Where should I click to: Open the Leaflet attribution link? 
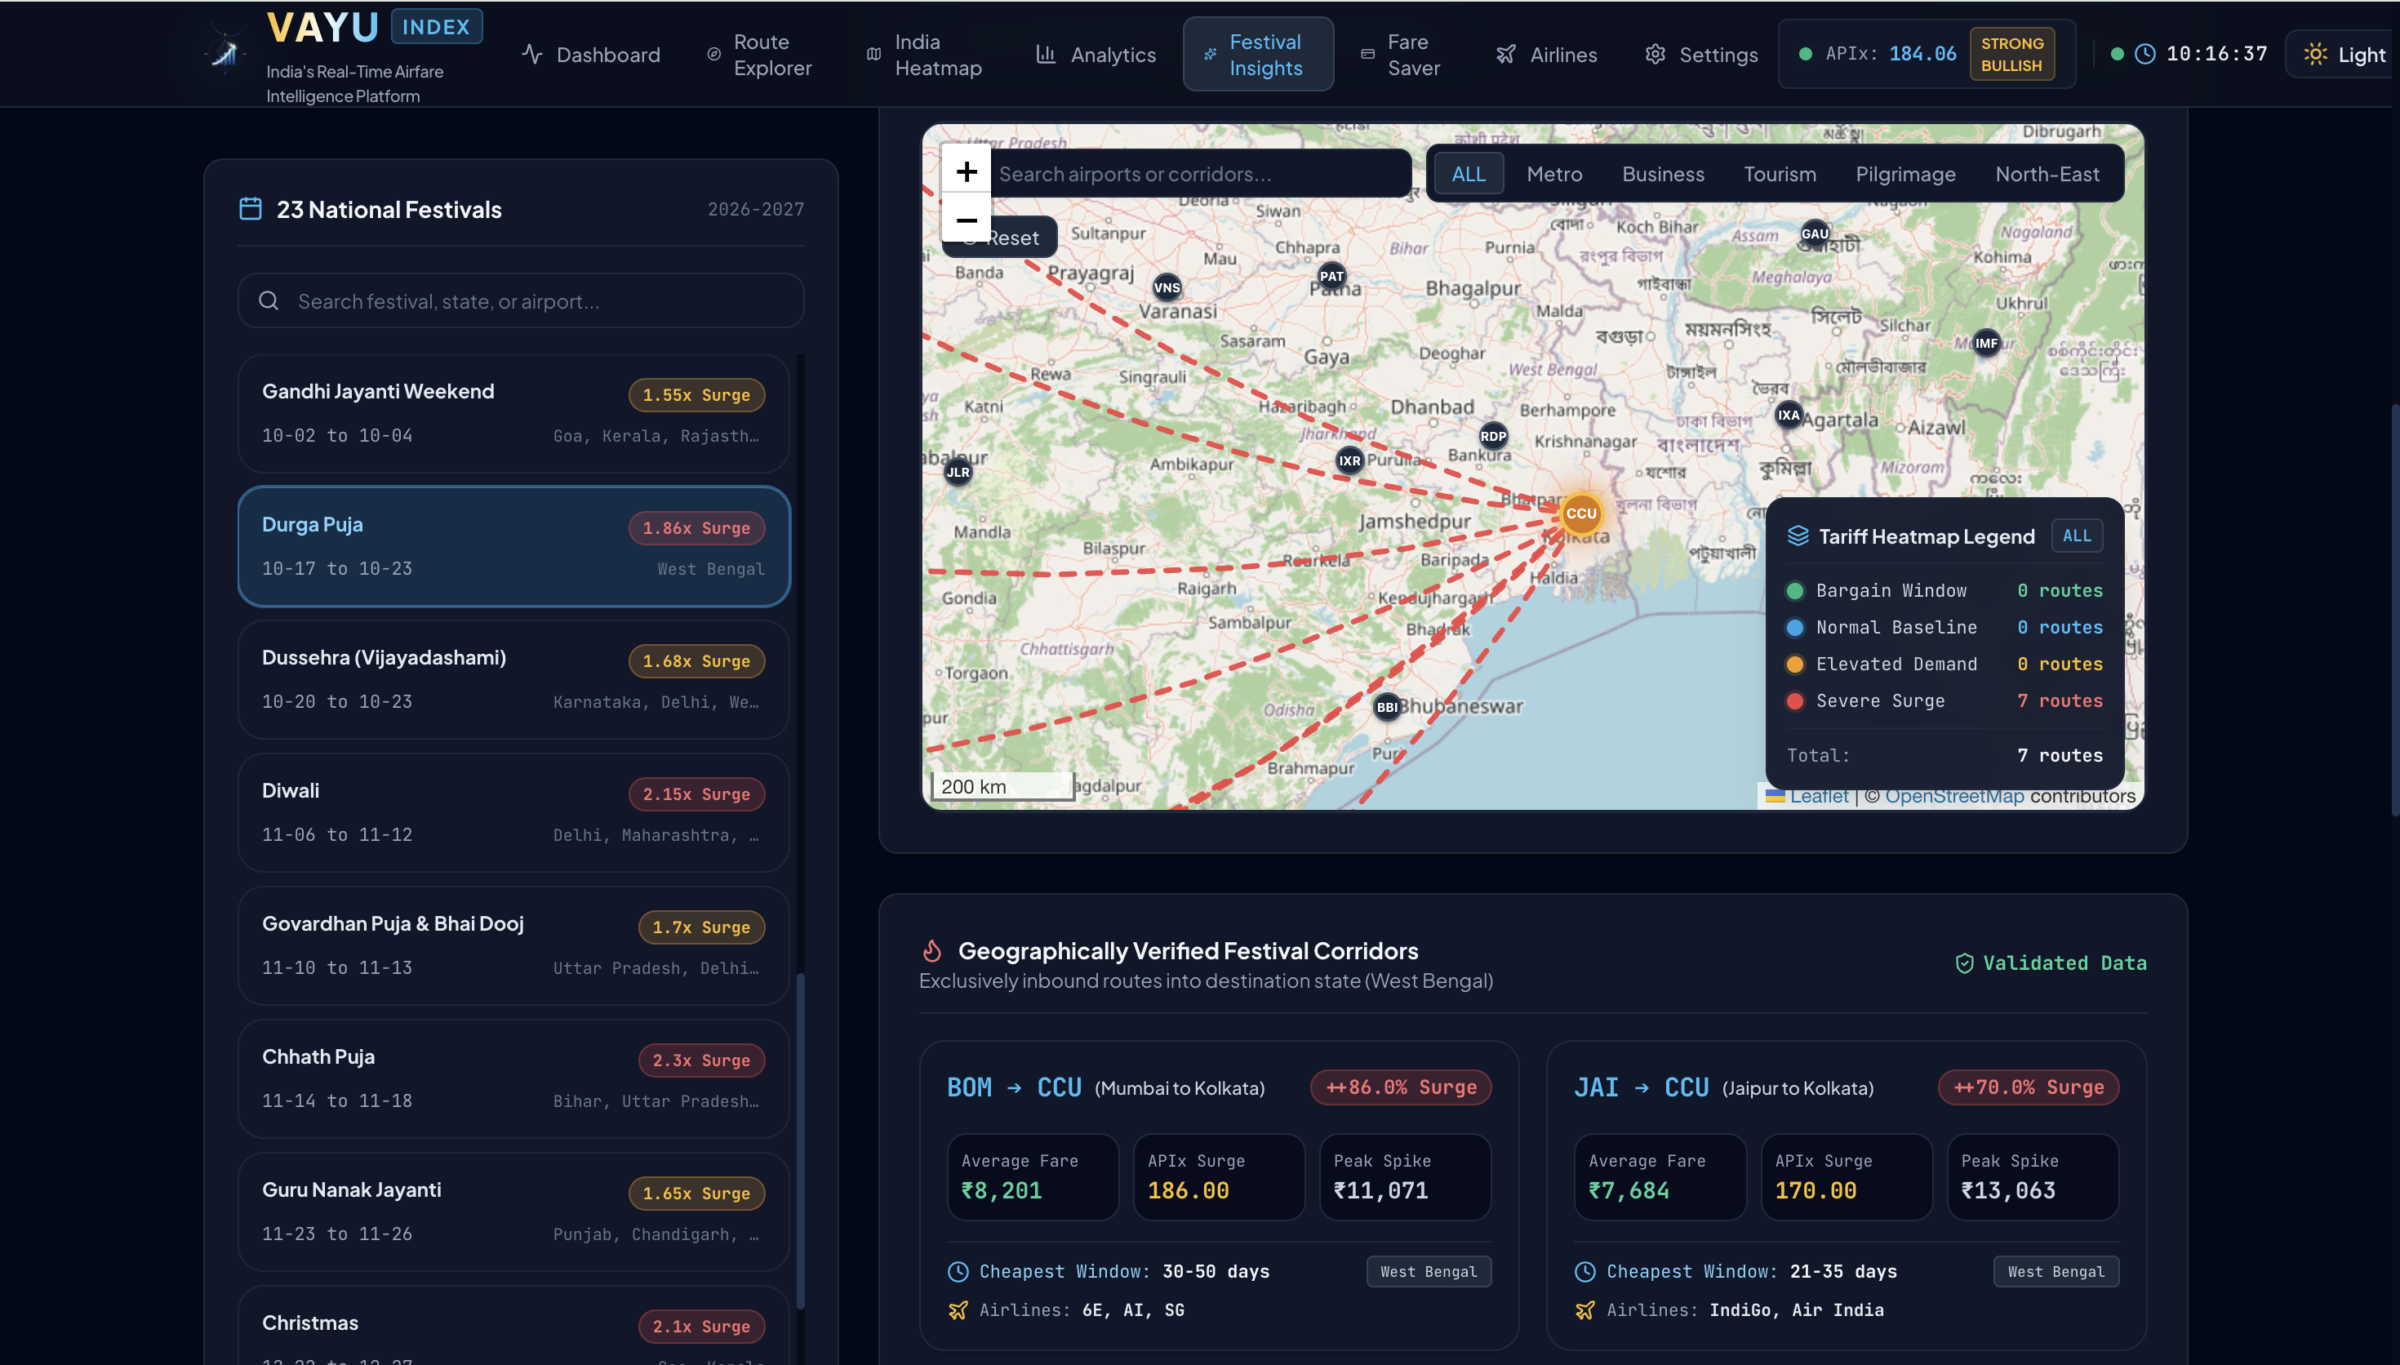pos(1818,796)
